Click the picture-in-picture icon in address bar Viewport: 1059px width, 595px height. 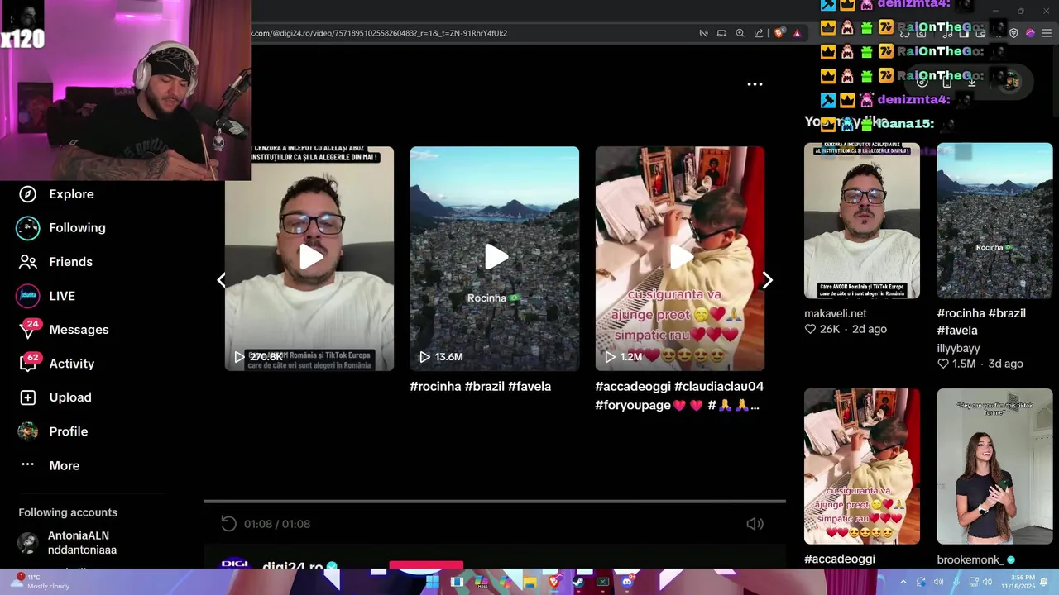tap(721, 33)
